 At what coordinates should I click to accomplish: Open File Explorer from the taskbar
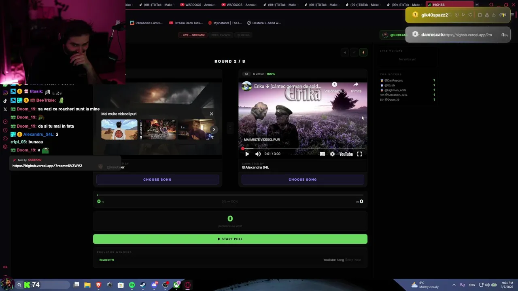click(87, 285)
